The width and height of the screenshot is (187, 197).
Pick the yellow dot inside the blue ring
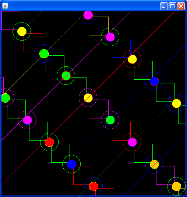(176, 103)
